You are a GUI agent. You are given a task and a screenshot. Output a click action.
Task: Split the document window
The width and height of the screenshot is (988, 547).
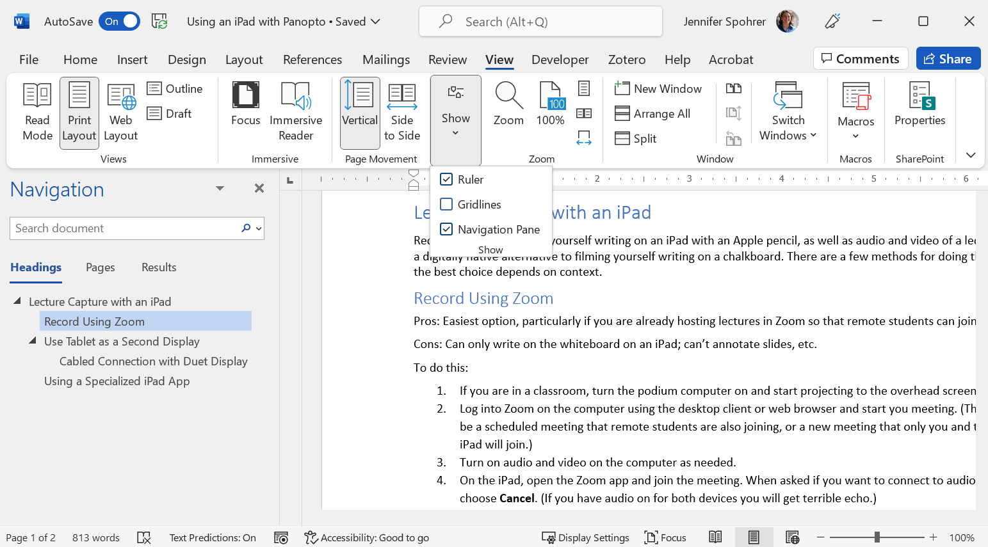[x=635, y=138]
